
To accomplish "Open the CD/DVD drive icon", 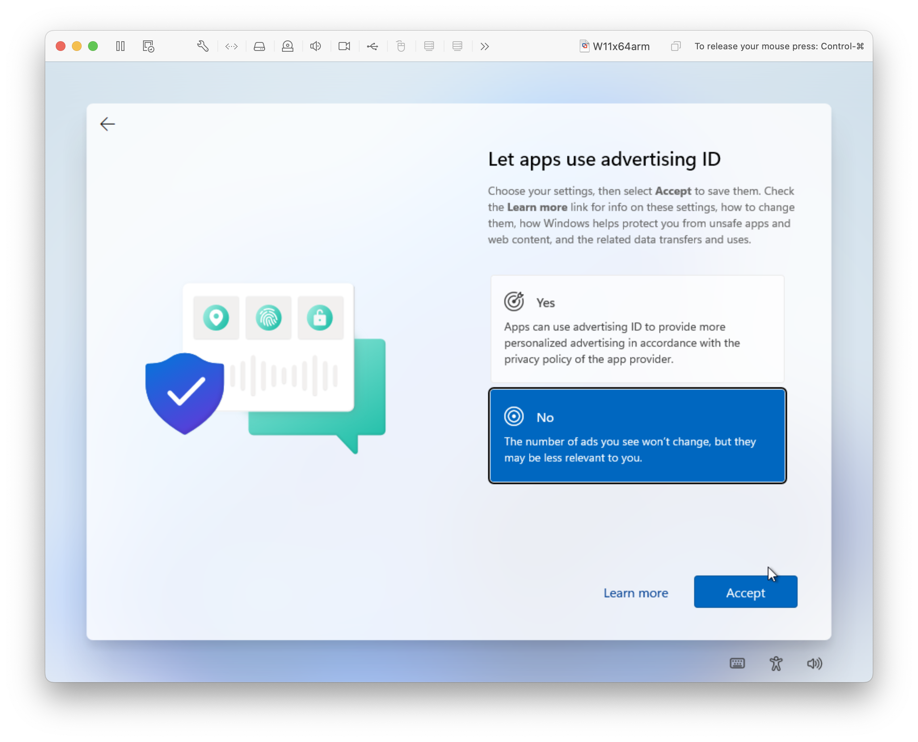I will 287,46.
